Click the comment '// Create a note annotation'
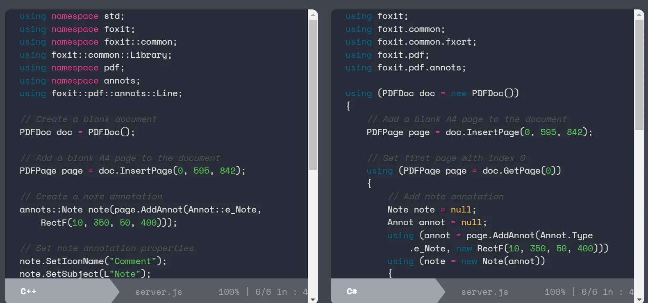Screen dimensions: 648x303 click(x=91, y=197)
